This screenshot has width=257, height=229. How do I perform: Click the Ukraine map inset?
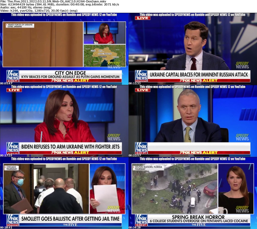pos(105,56)
